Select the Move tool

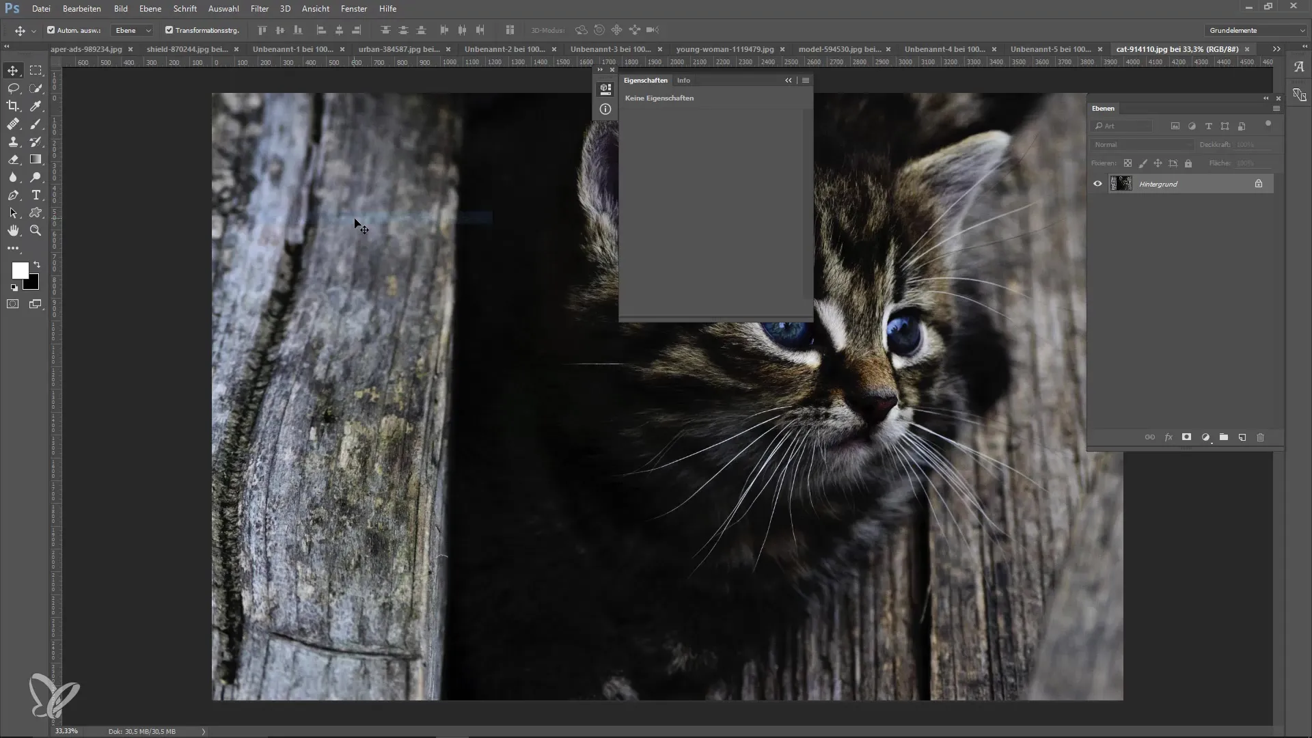(13, 70)
